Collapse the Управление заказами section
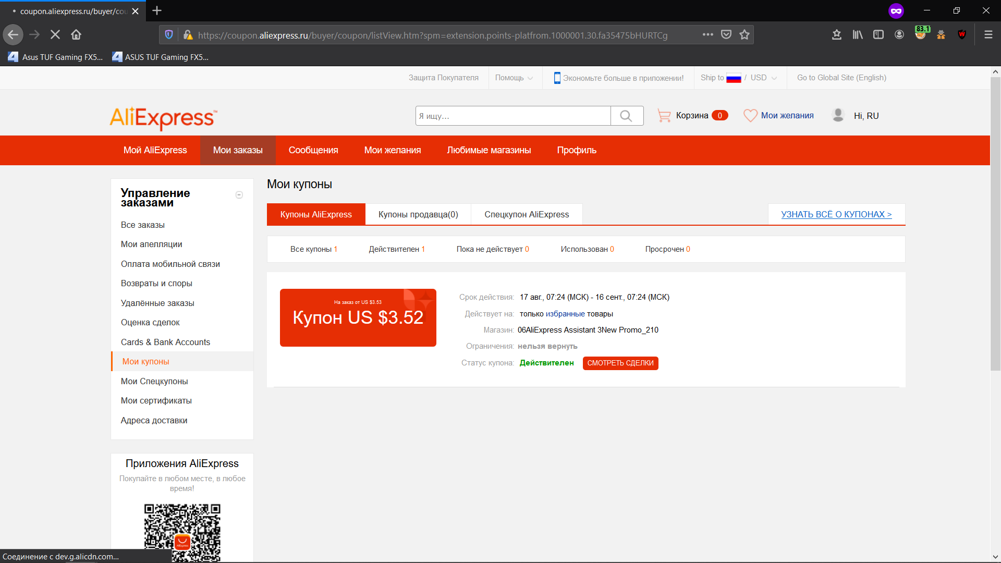 239,195
